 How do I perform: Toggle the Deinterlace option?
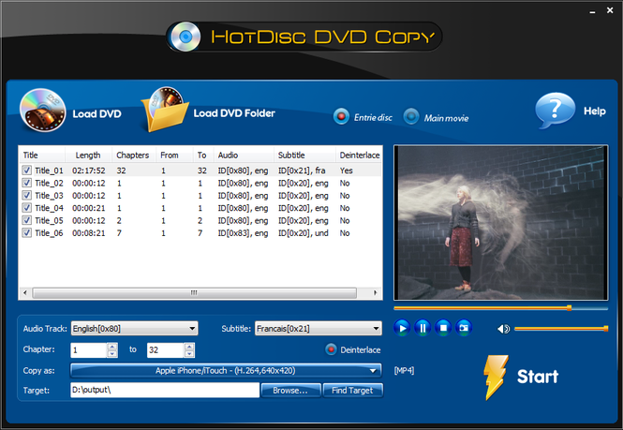(331, 349)
